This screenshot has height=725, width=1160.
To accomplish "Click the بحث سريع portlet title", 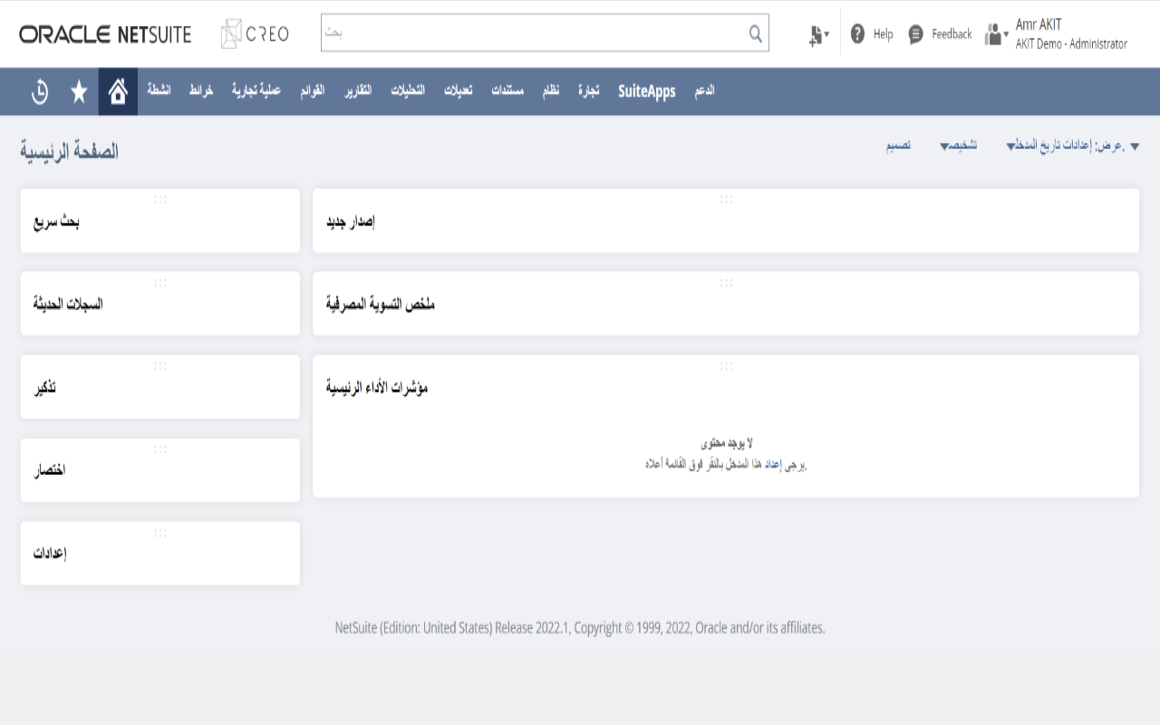I will (57, 221).
